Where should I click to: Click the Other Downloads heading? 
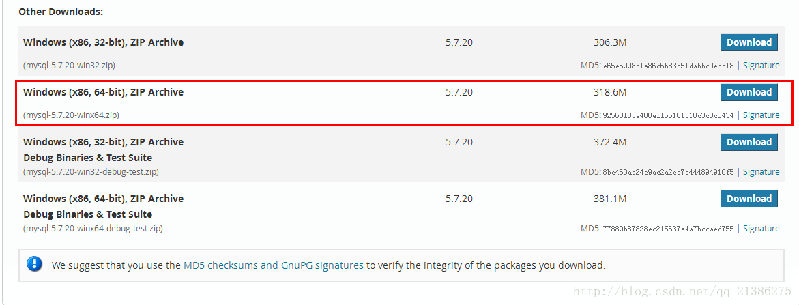(x=61, y=11)
